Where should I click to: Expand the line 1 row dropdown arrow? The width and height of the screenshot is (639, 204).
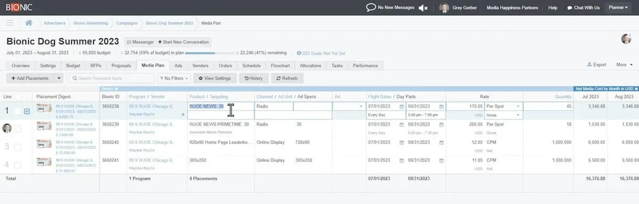click(27, 111)
